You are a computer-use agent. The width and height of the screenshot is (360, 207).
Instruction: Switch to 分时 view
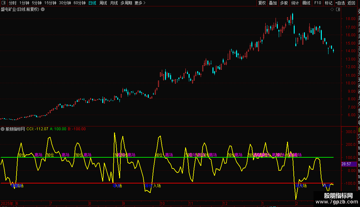(13, 3)
